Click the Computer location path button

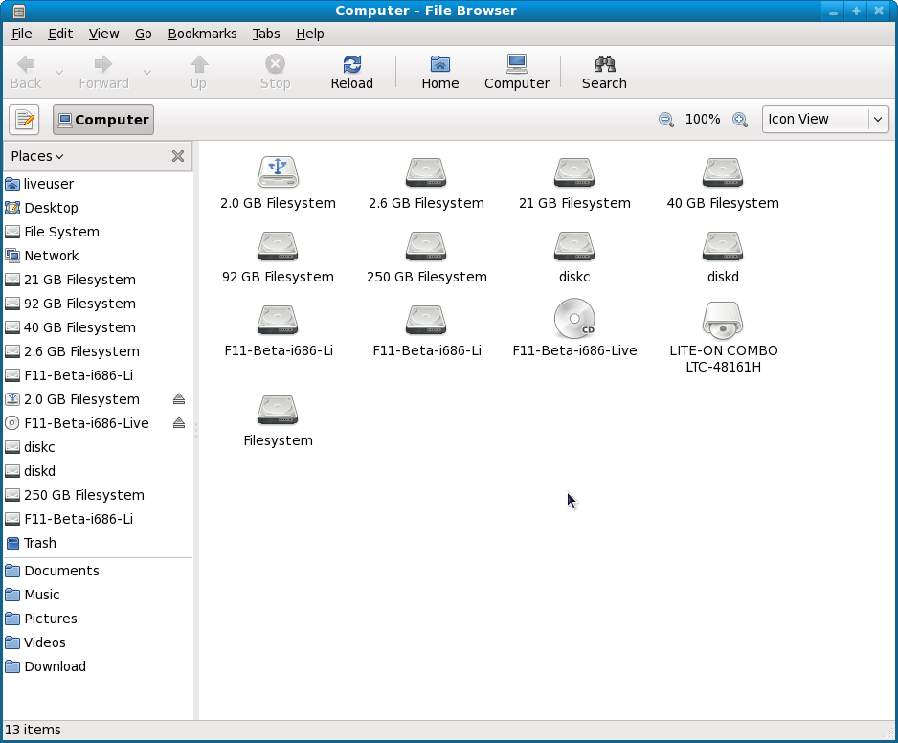[x=103, y=120]
